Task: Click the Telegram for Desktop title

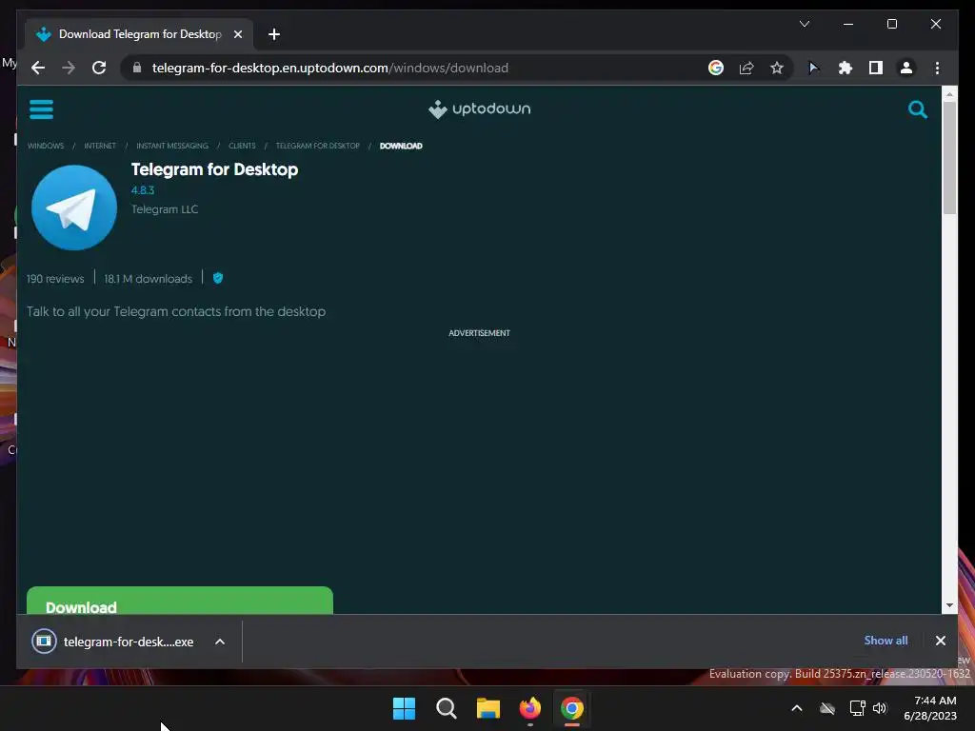Action: 214,169
